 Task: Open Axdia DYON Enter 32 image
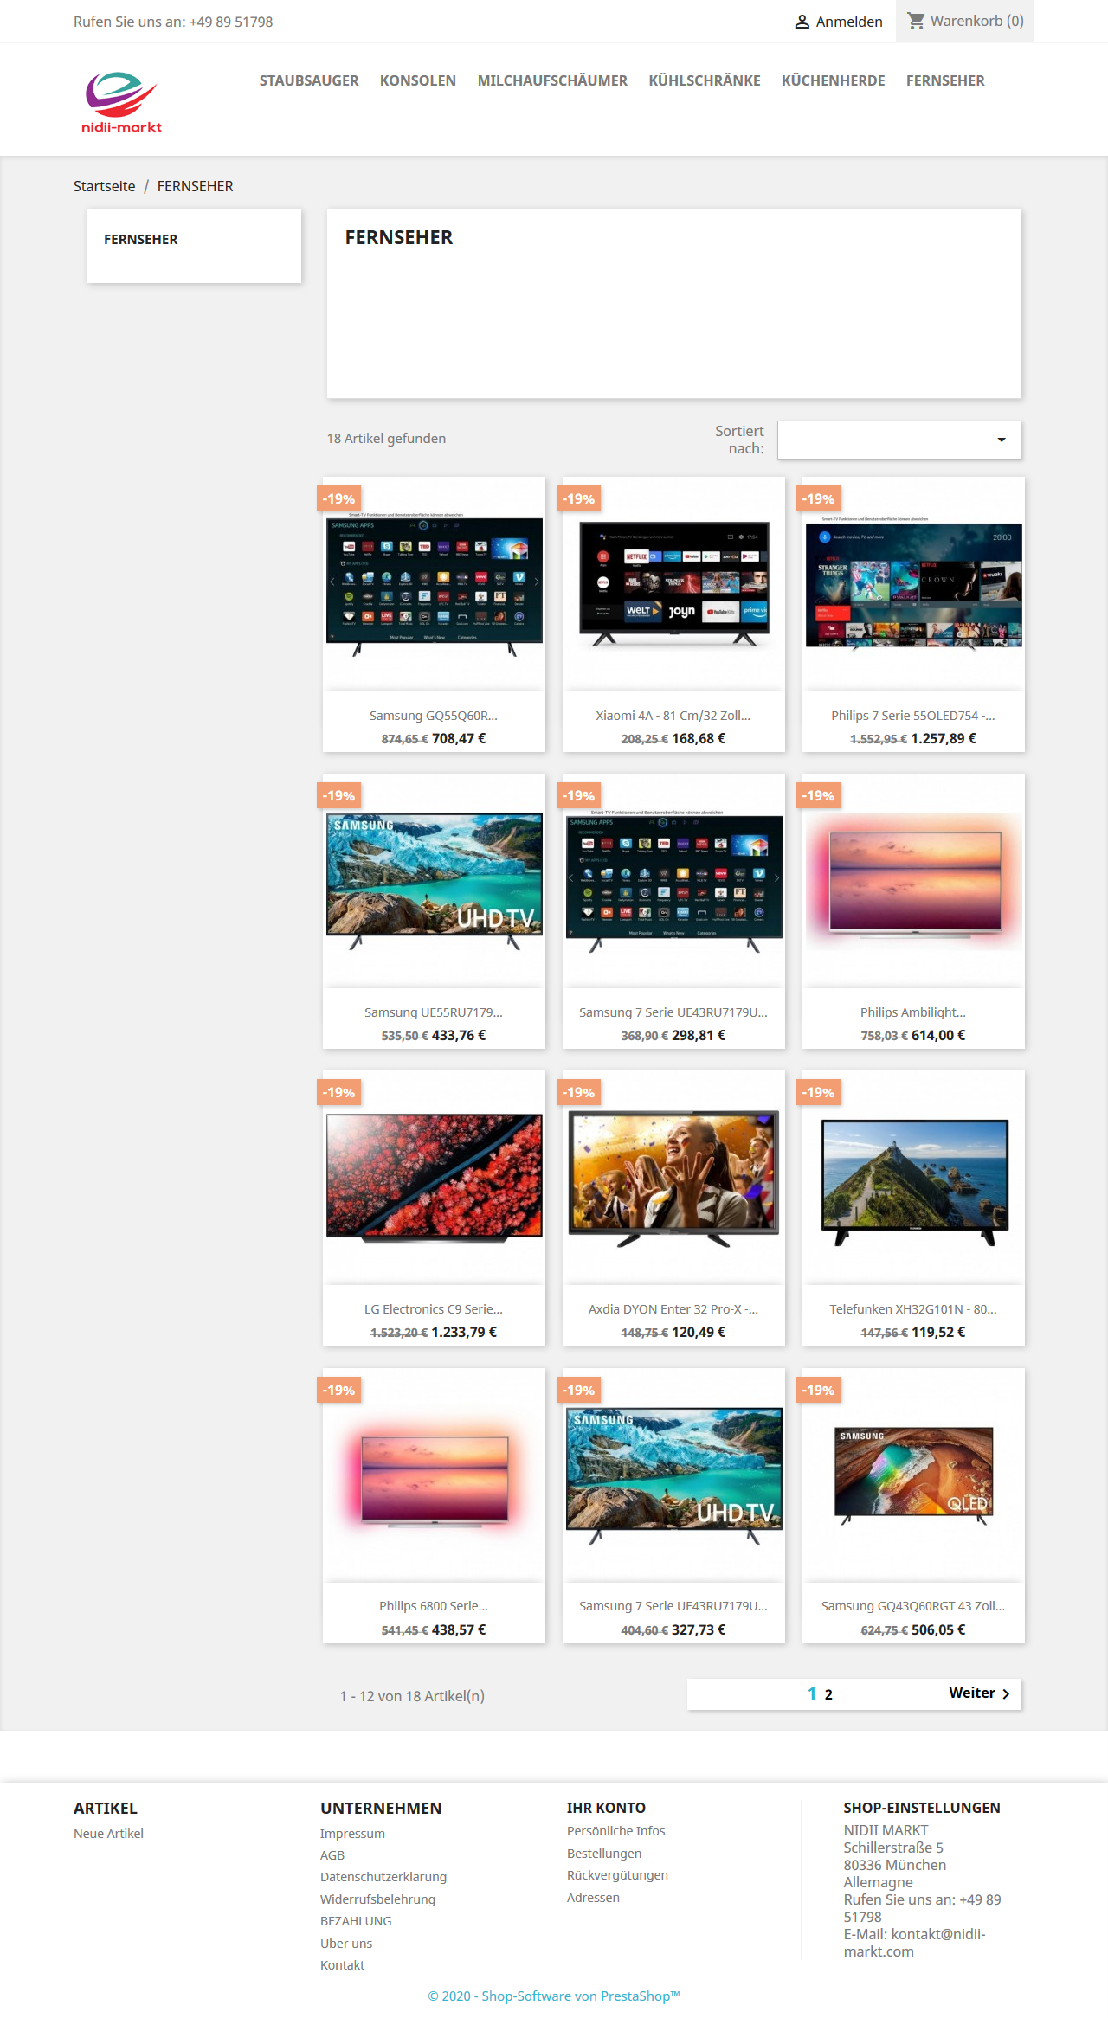[x=674, y=1178]
